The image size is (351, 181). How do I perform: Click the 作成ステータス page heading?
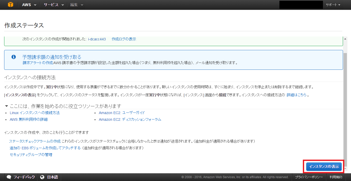click(x=24, y=25)
